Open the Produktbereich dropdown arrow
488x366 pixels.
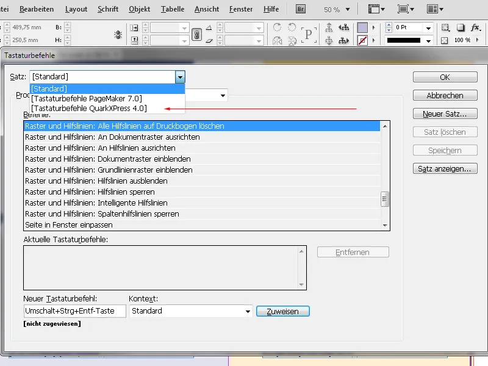click(223, 95)
